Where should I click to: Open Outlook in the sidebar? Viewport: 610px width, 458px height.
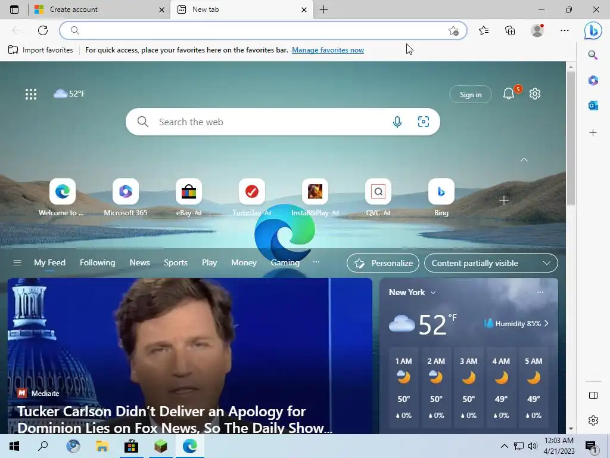(x=593, y=106)
